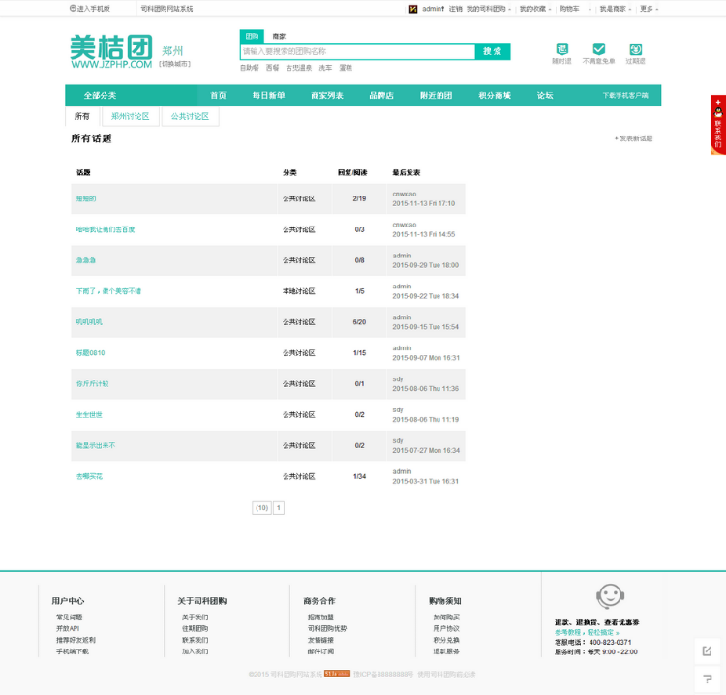Click 开放API in the footer

coord(68,629)
